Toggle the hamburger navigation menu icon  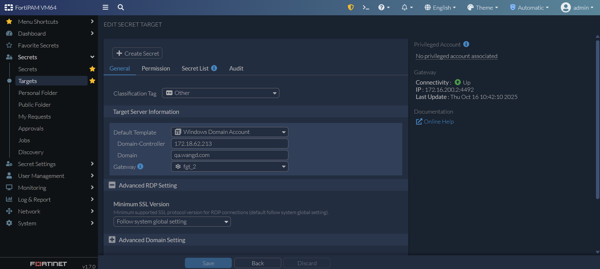105,7
